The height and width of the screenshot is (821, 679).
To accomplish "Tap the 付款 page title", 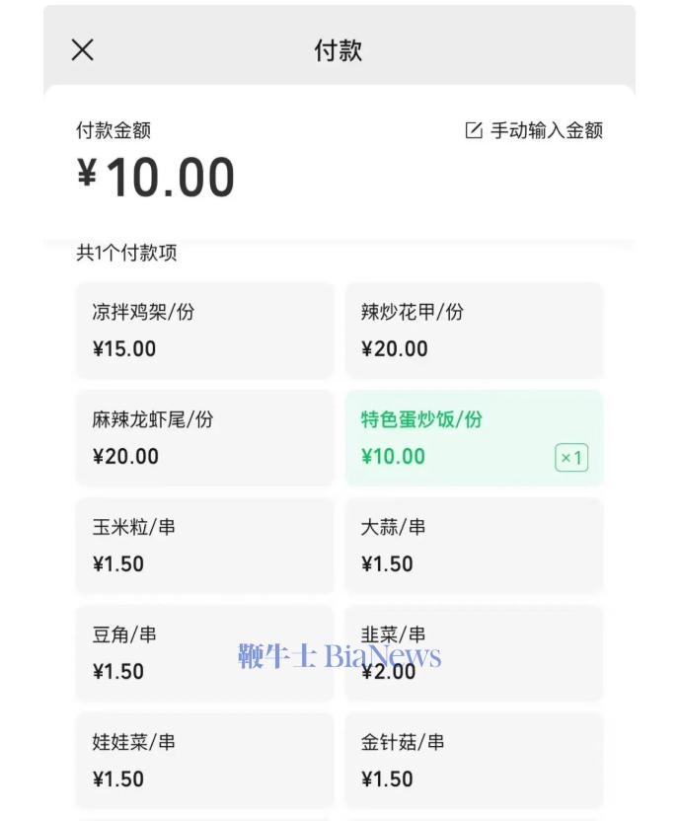I will pos(339,51).
